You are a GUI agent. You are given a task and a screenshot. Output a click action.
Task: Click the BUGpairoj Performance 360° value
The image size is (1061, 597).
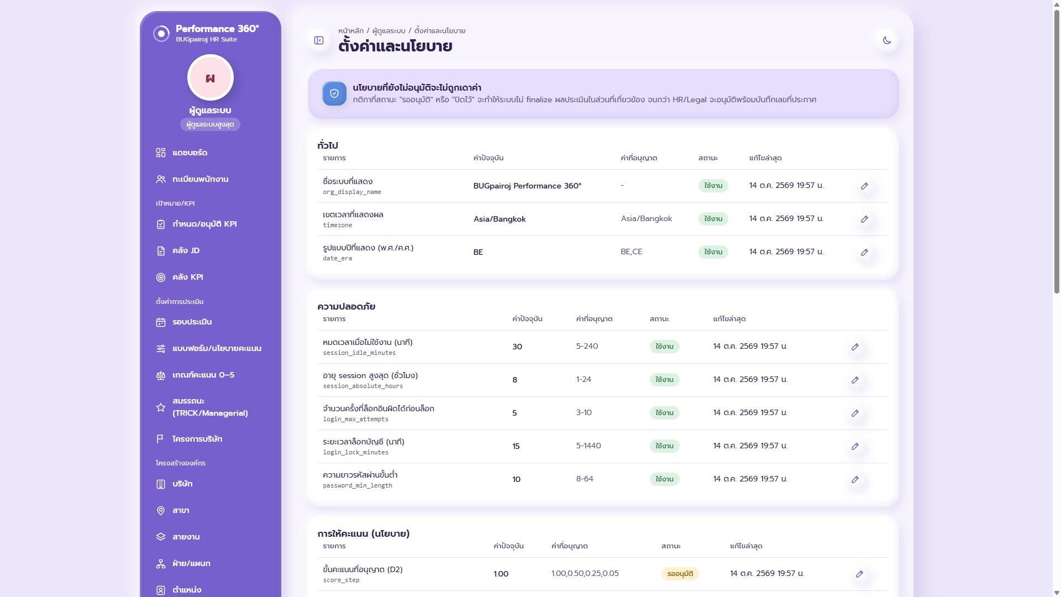click(x=527, y=186)
